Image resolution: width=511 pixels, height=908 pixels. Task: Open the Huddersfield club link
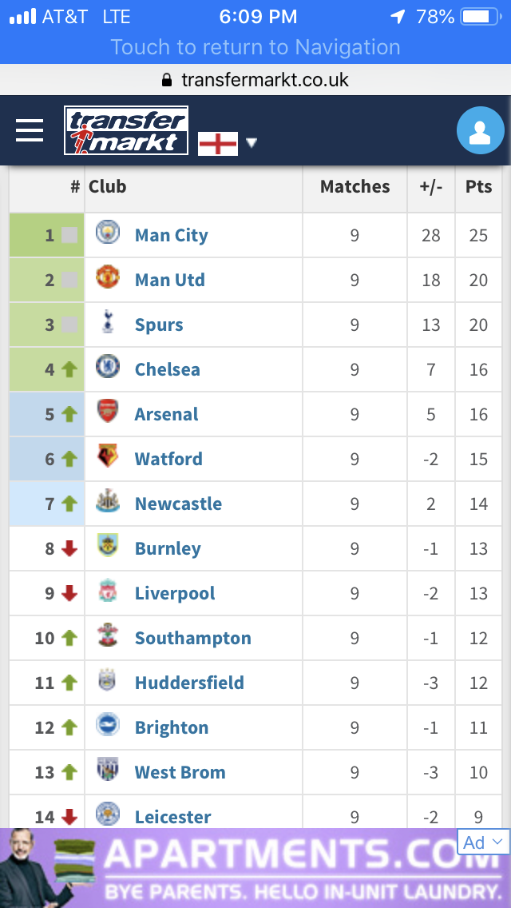click(189, 683)
